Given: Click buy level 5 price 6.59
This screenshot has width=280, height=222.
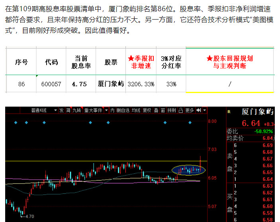Looking at the screenshot, I should 268,213.
